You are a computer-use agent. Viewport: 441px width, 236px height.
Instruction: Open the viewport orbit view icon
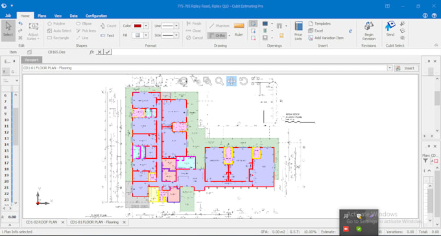pyautogui.click(x=183, y=81)
